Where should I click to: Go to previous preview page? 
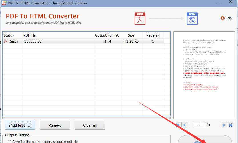click(185, 125)
